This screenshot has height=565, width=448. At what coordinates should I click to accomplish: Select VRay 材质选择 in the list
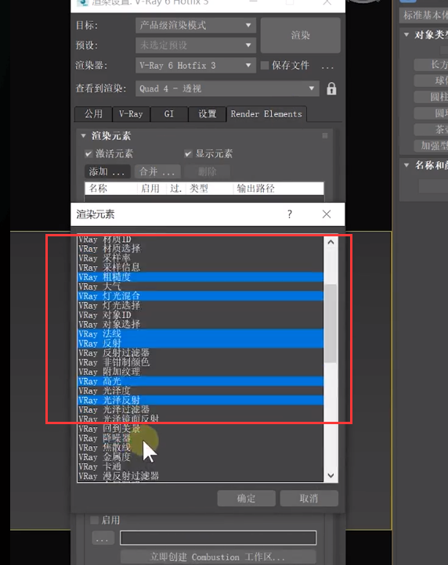[x=201, y=249]
